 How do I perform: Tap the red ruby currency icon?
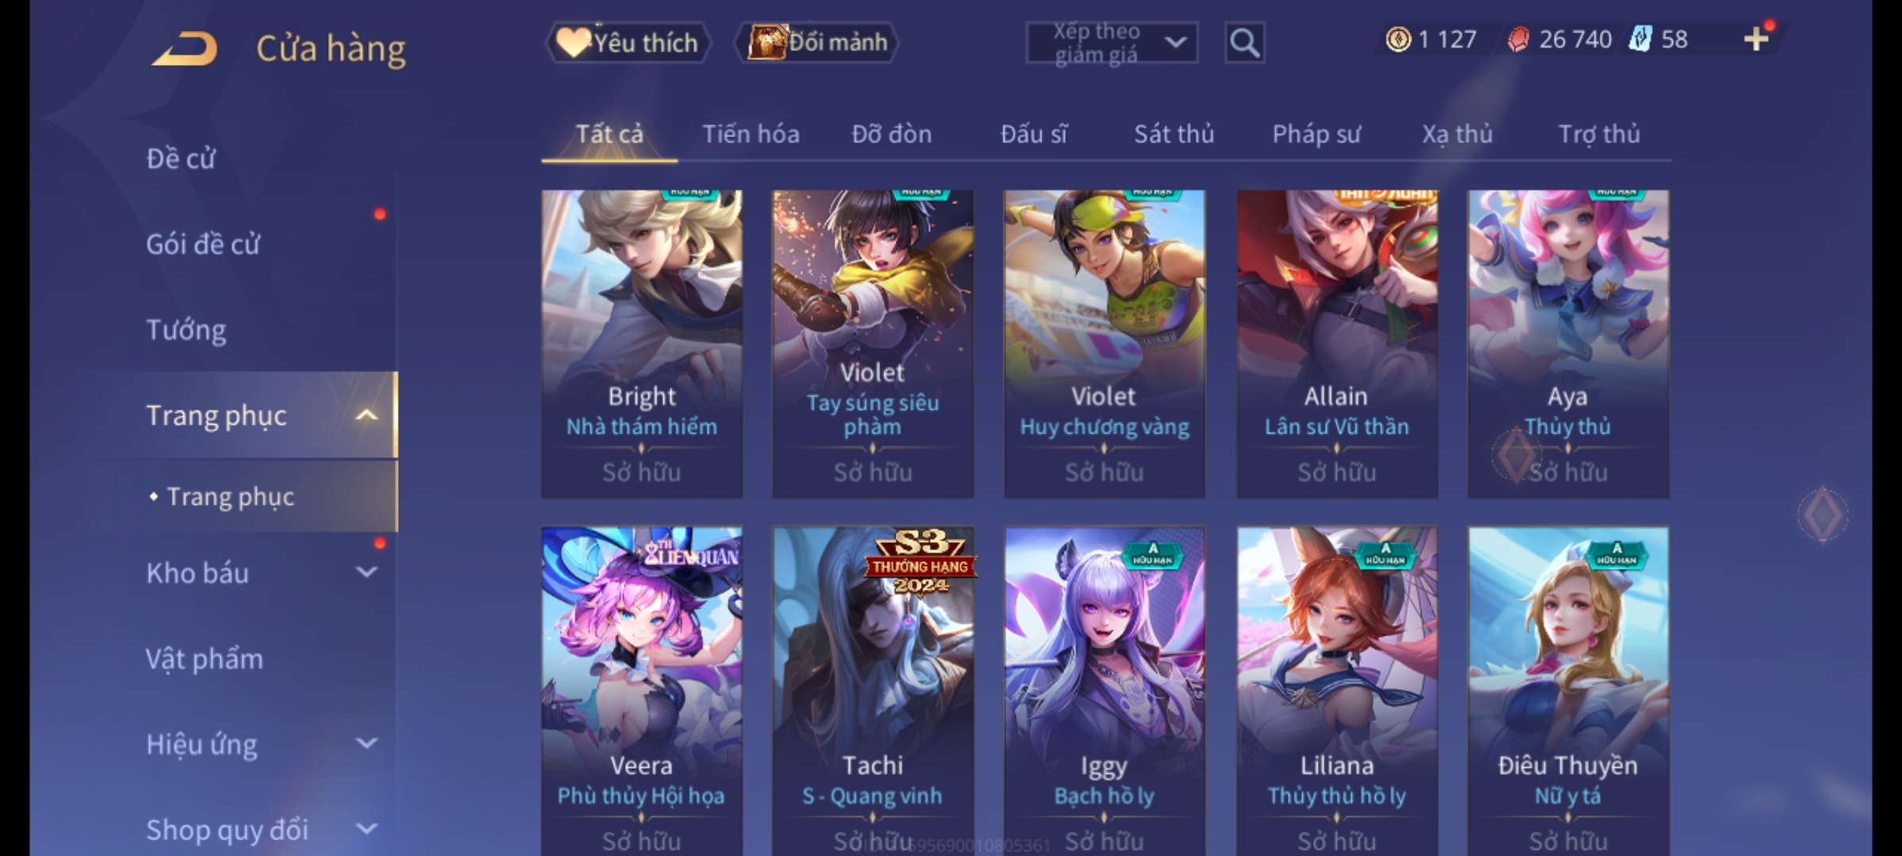(1518, 39)
